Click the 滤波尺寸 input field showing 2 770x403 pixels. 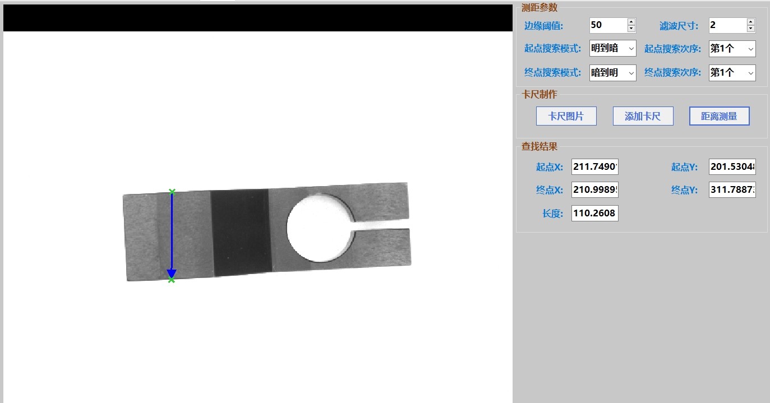[728, 25]
